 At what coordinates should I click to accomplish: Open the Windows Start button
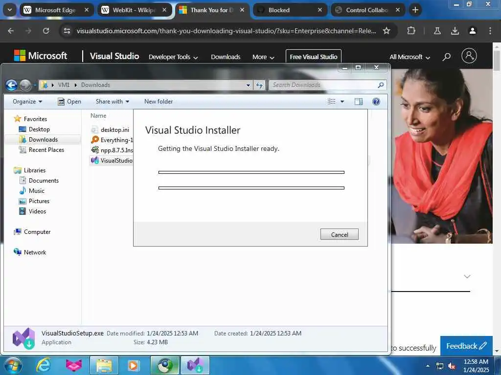12,365
